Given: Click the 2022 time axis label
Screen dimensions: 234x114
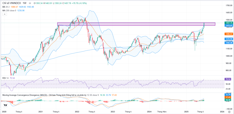Looking at the screenshot, I should point(77,112).
